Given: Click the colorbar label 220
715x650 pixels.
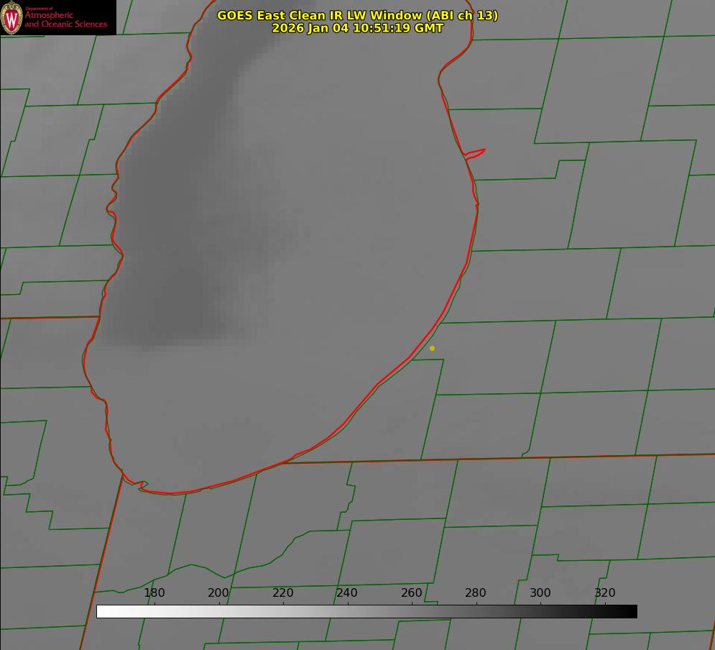Looking at the screenshot, I should 282,592.
